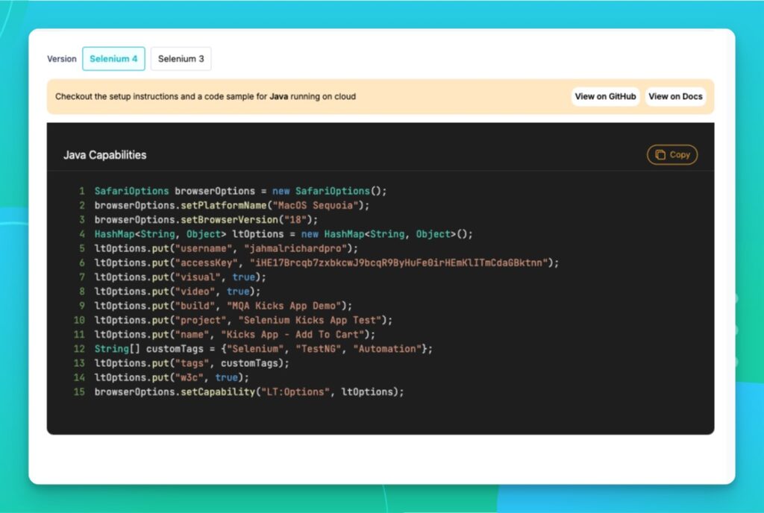Click the setup instructions banner text
This screenshot has width=764, height=513.
click(205, 96)
